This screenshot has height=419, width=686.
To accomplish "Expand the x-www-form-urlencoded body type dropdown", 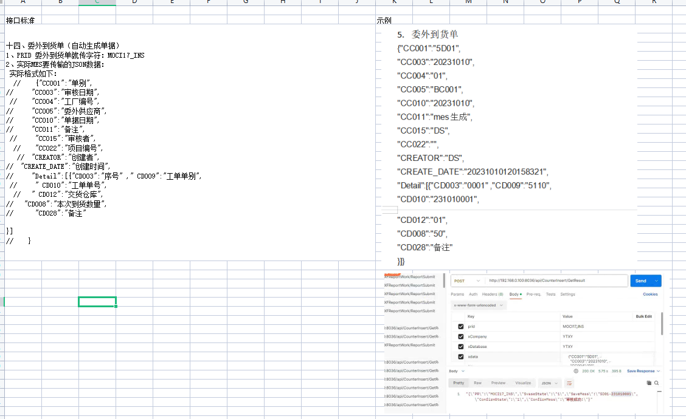I will pos(479,305).
